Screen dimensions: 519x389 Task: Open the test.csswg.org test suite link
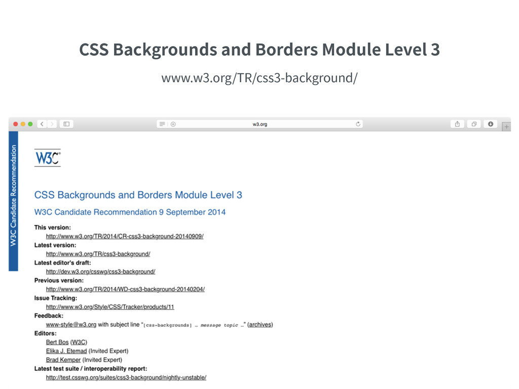[126, 377]
